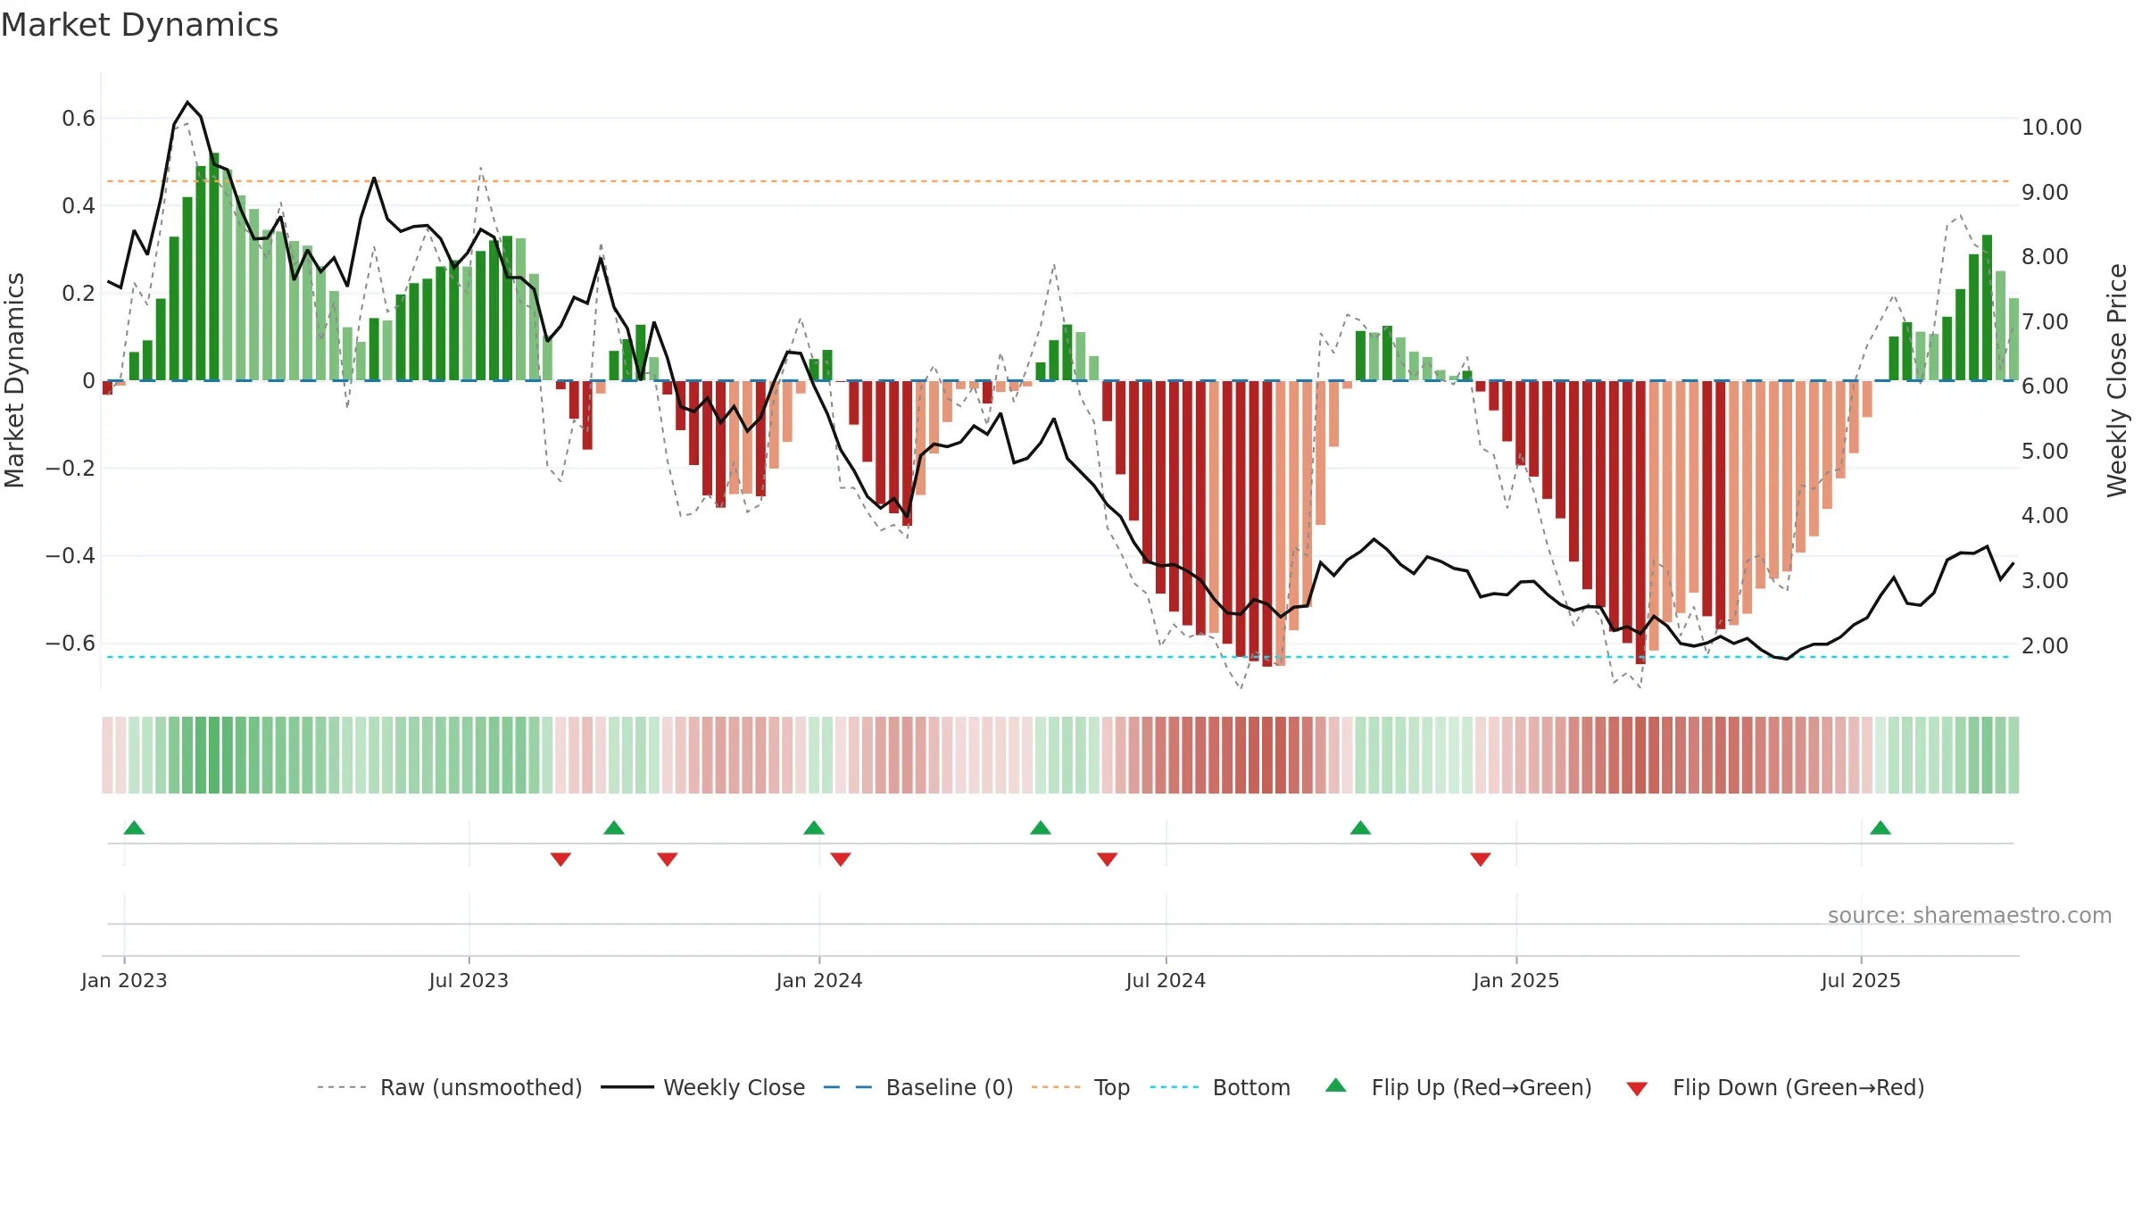Click the source: sharemaestro.com text

[1970, 915]
